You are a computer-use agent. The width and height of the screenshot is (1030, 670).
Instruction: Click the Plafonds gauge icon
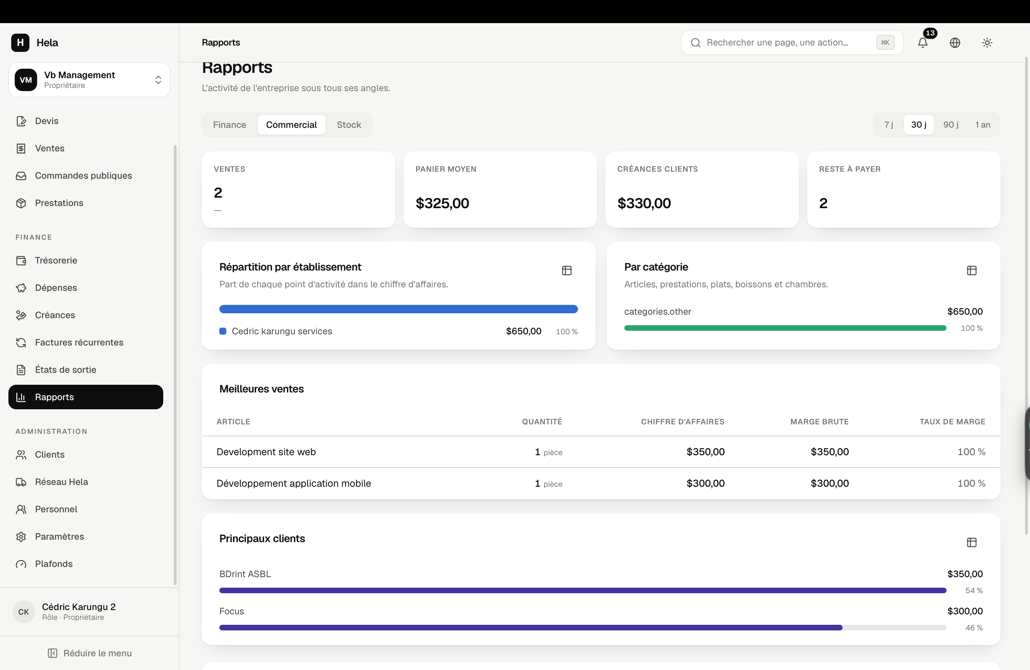coord(21,563)
